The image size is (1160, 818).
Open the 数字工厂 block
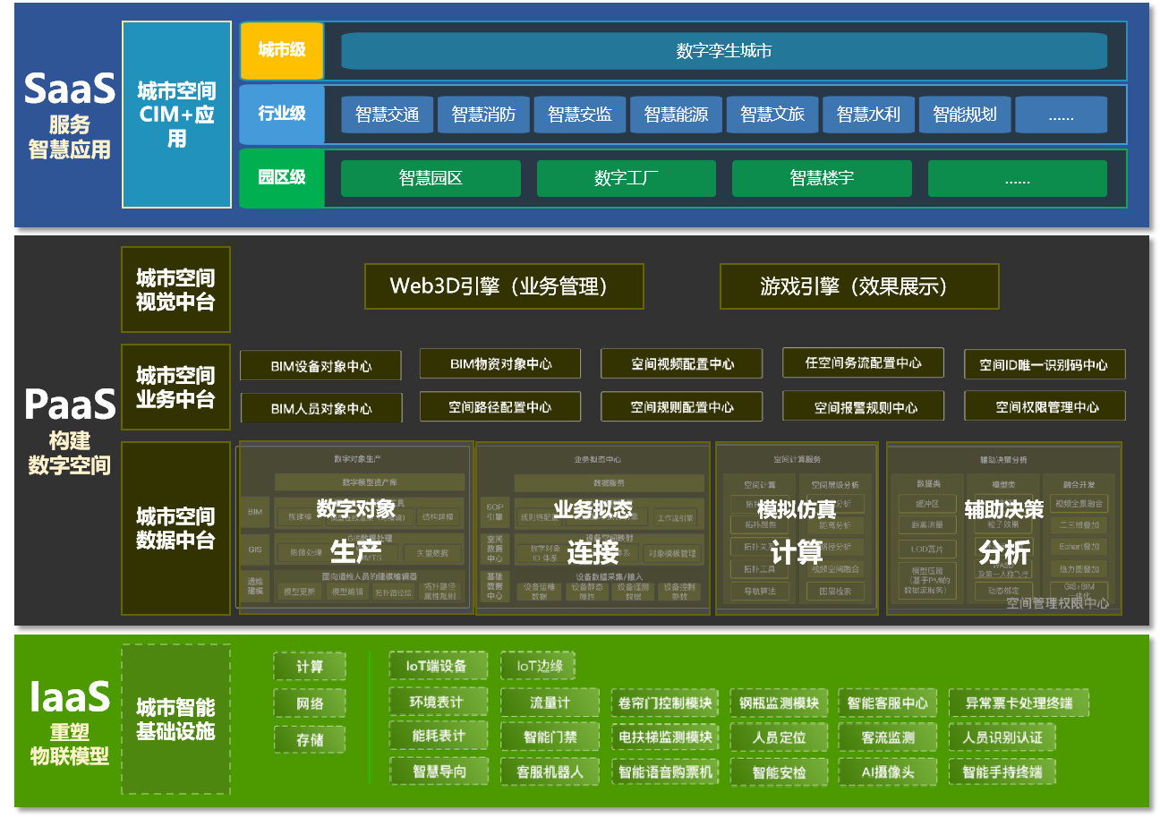(626, 178)
